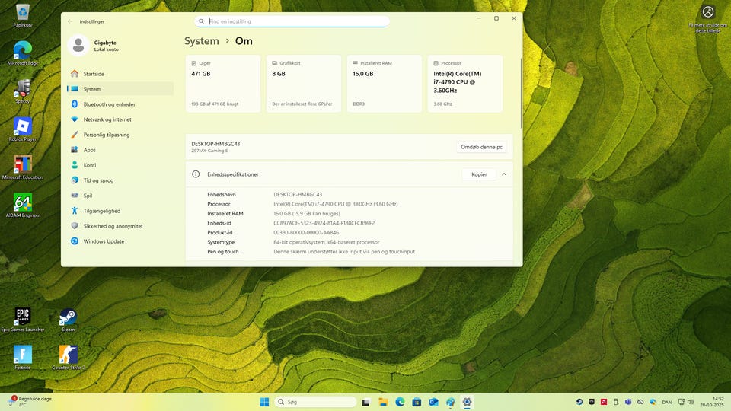Image resolution: width=731 pixels, height=411 pixels.
Task: Click the System breadcrumb link
Action: (x=201, y=41)
